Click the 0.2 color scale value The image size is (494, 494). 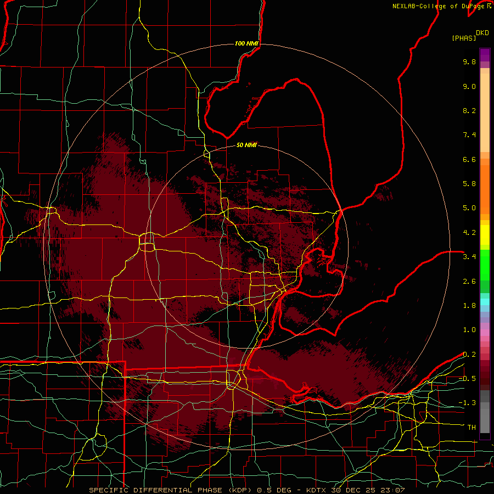click(469, 355)
